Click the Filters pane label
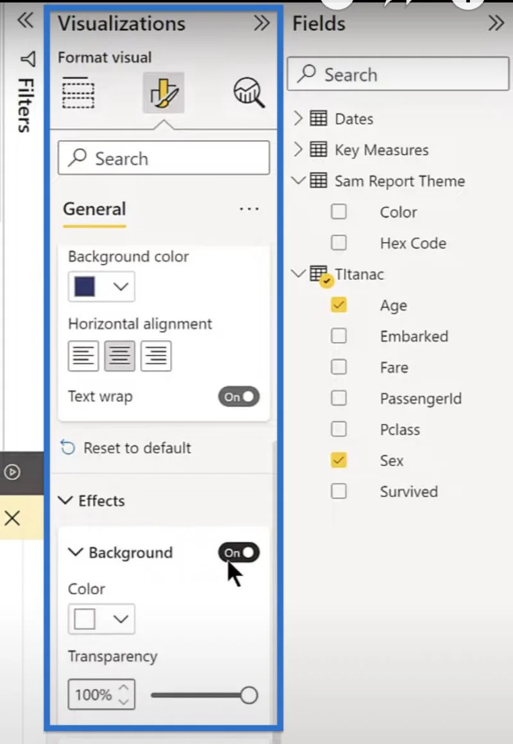The image size is (513, 744). [x=25, y=105]
